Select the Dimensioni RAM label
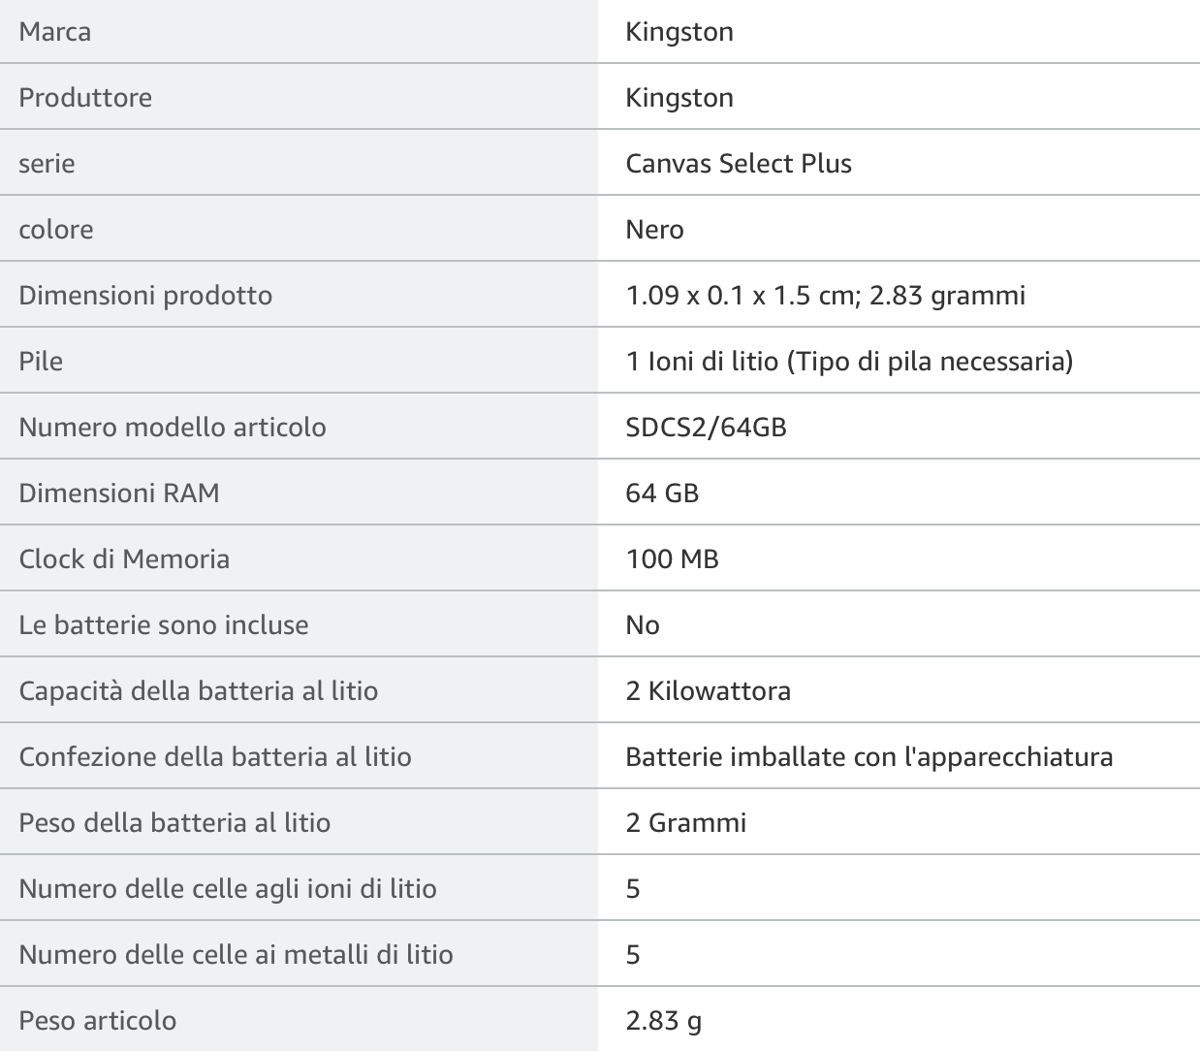 coord(119,494)
